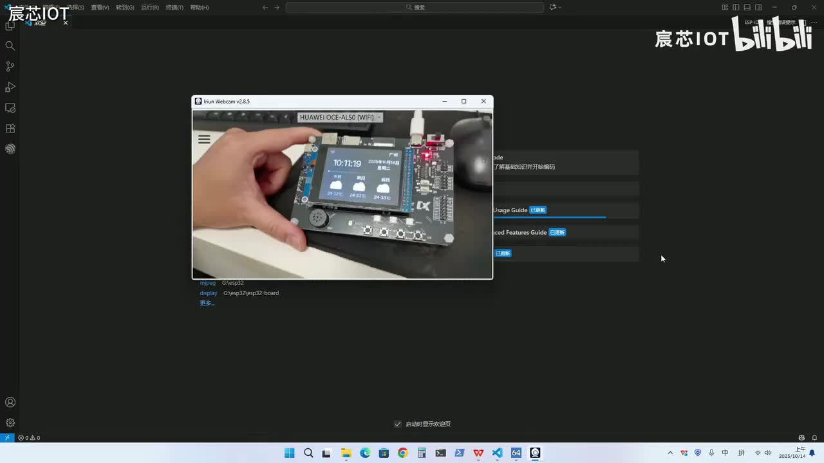Open the Accounts menu icon
Viewport: 824px width, 463px height.
(x=10, y=402)
